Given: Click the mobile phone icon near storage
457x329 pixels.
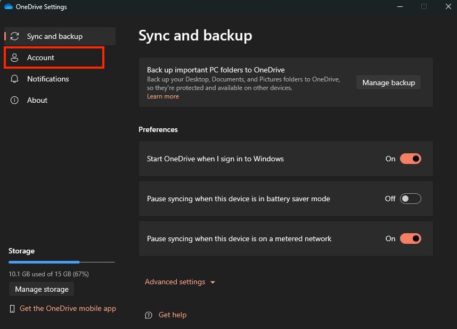Looking at the screenshot, I should (12, 309).
